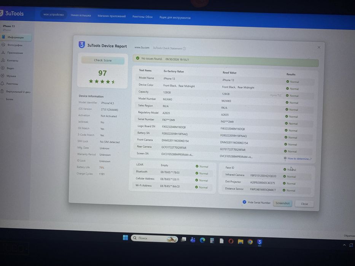Switch to Ящик для инструментов tab
Image resolution: width=355 pixels, height=266 pixels.
pyautogui.click(x=175, y=17)
